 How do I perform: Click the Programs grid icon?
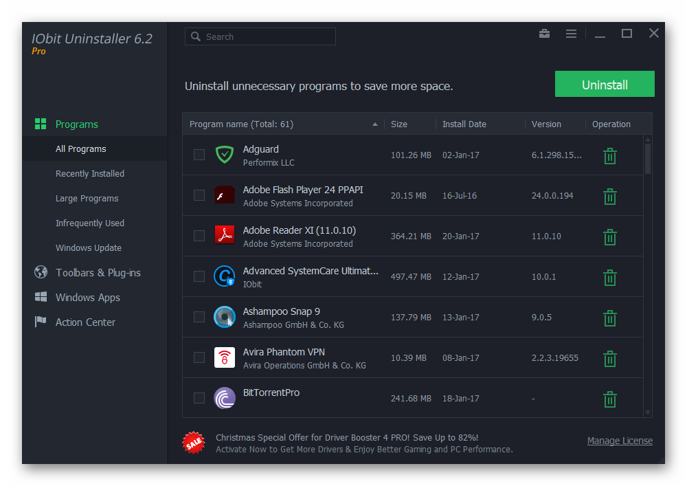click(41, 124)
